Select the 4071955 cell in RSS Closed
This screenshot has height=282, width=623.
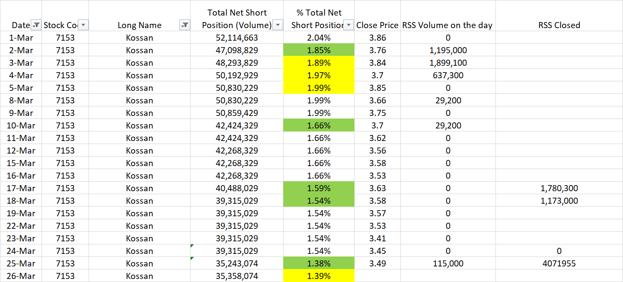559,263
